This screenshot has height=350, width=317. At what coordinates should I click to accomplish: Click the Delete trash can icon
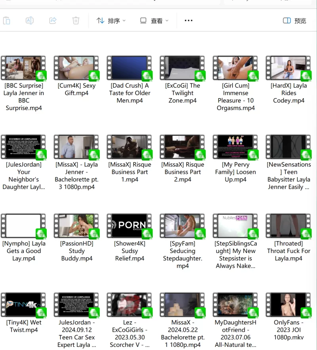(x=76, y=21)
